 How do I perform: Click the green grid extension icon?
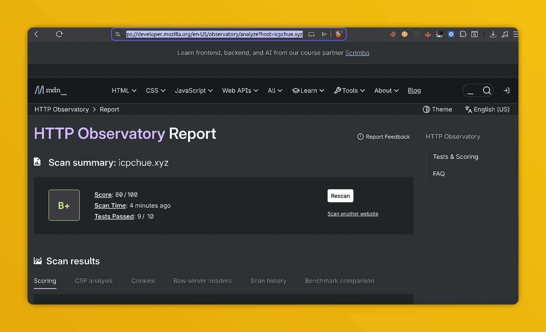[x=416, y=34]
